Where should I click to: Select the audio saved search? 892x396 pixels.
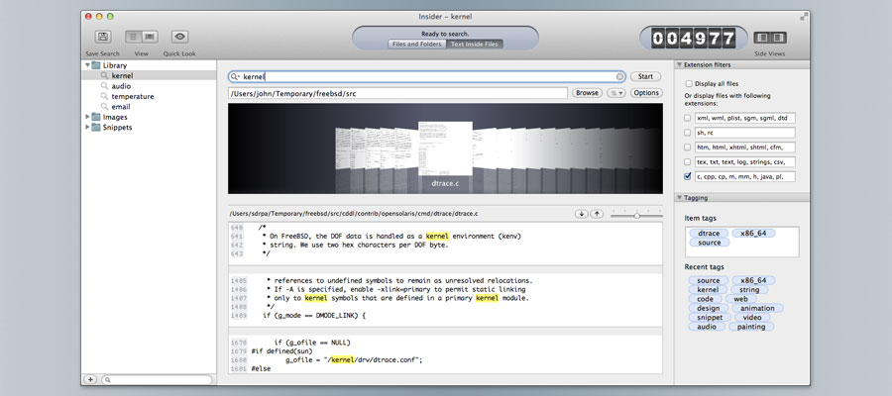click(x=121, y=86)
